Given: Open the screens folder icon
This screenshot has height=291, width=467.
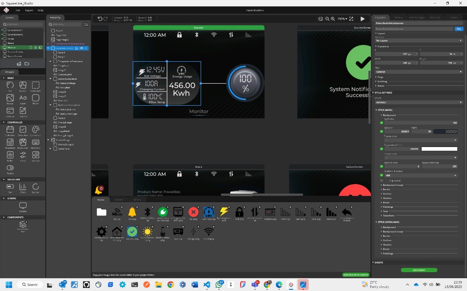Looking at the screenshot, I should coord(27,64).
